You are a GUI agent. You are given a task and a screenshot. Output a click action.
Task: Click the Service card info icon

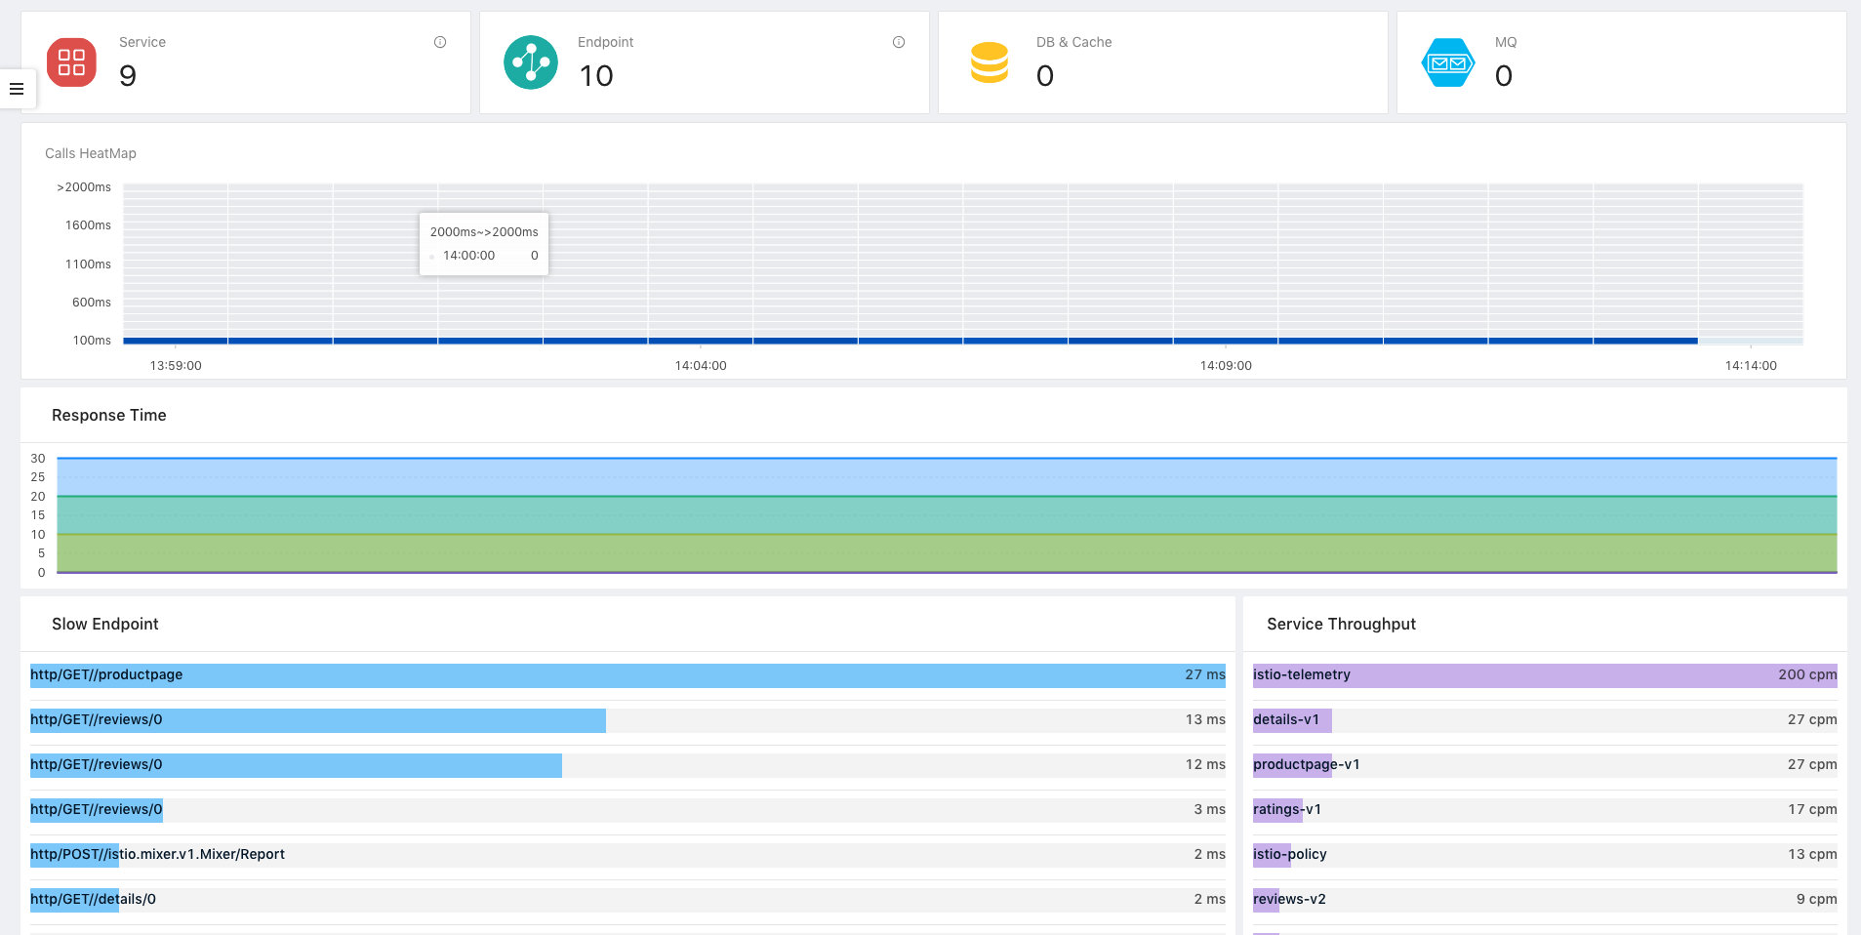(440, 42)
